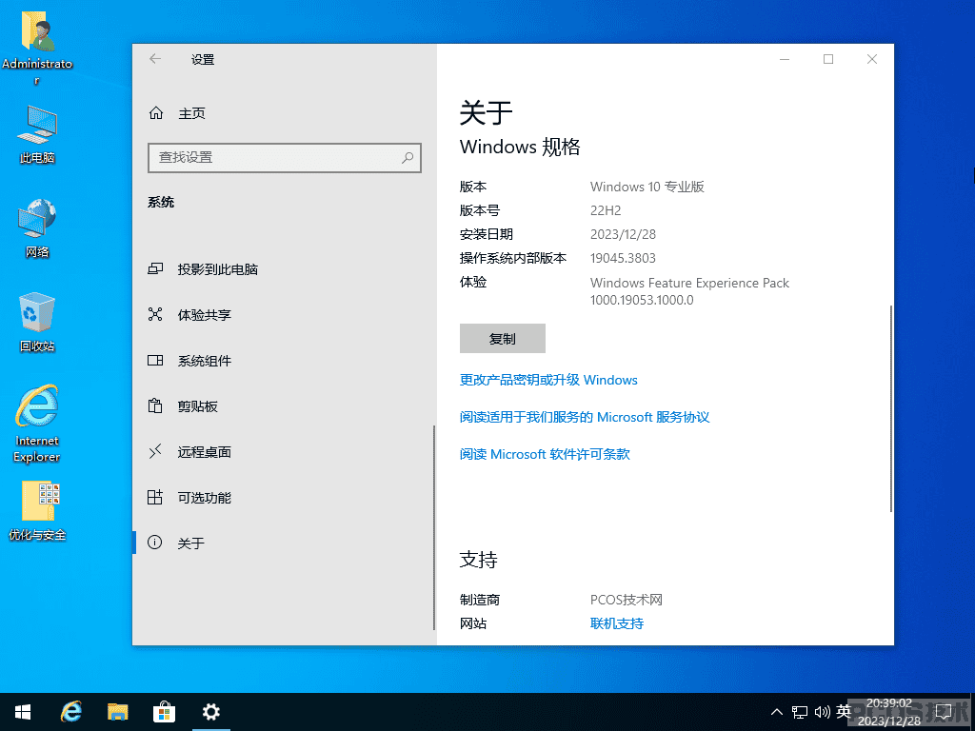The height and width of the screenshot is (731, 975).
Task: Open 更改产品密钥或升级 Windows link
Action: 548,380
